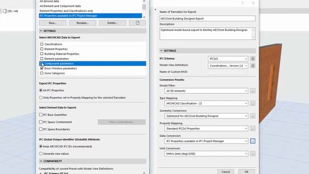Collapse the translator SETTINGS section

click(161, 51)
